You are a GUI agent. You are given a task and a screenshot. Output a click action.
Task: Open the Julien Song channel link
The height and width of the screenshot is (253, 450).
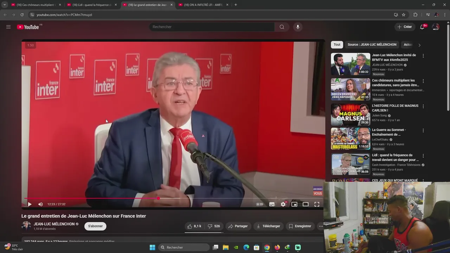tap(379, 115)
